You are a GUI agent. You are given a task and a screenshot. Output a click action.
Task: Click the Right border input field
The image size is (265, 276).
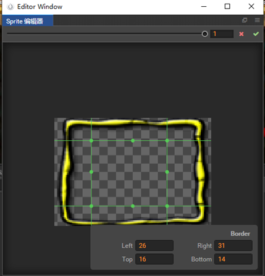click(x=233, y=245)
